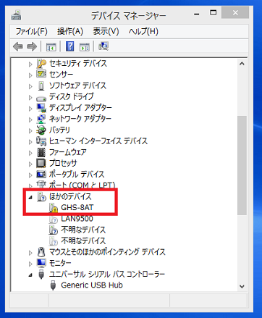Screen dimensions: 262x318
Task: Click the センサー category icon
Action: [x=41, y=74]
